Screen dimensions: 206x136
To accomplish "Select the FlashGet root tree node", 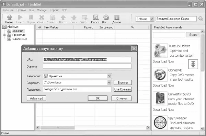I will coord(13,27).
